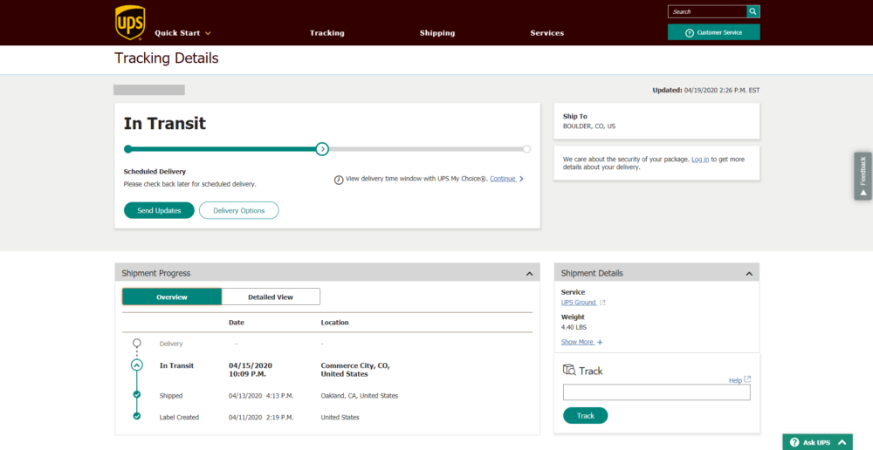Click the UPS Ground external link icon
This screenshot has width=873, height=450.
[x=602, y=303]
